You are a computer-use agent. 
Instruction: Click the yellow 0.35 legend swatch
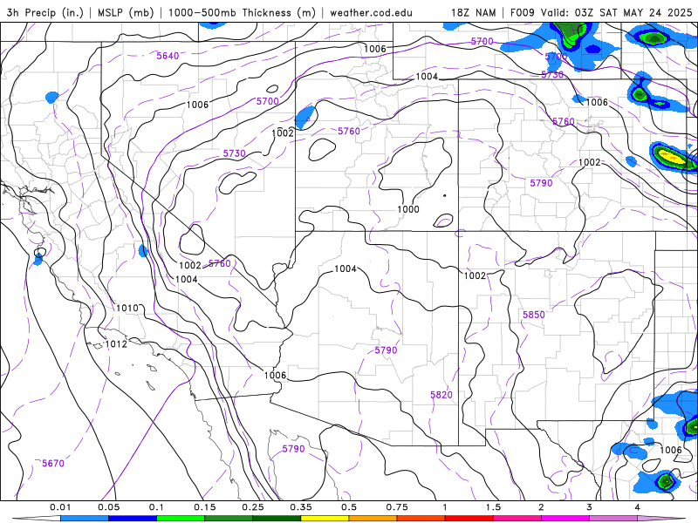pos(325,519)
